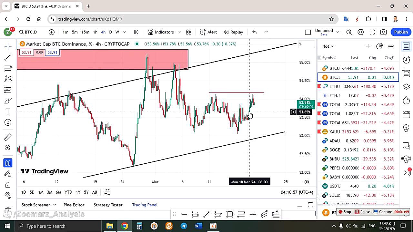Take a chart snapshot with camera
This screenshot has height=232, width=413.
click(384, 32)
